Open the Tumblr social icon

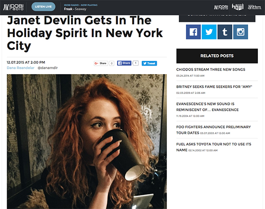point(225,32)
